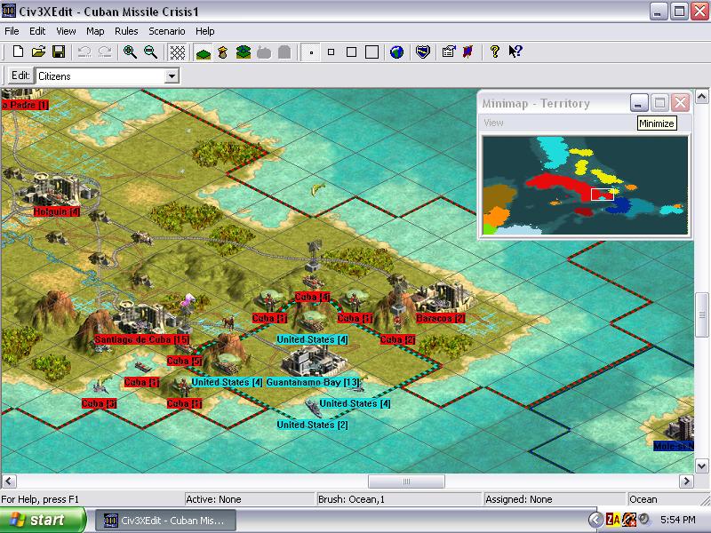This screenshot has height=533, width=711.
Task: Zoom in with the plus magnifier icon
Action: [x=130, y=52]
